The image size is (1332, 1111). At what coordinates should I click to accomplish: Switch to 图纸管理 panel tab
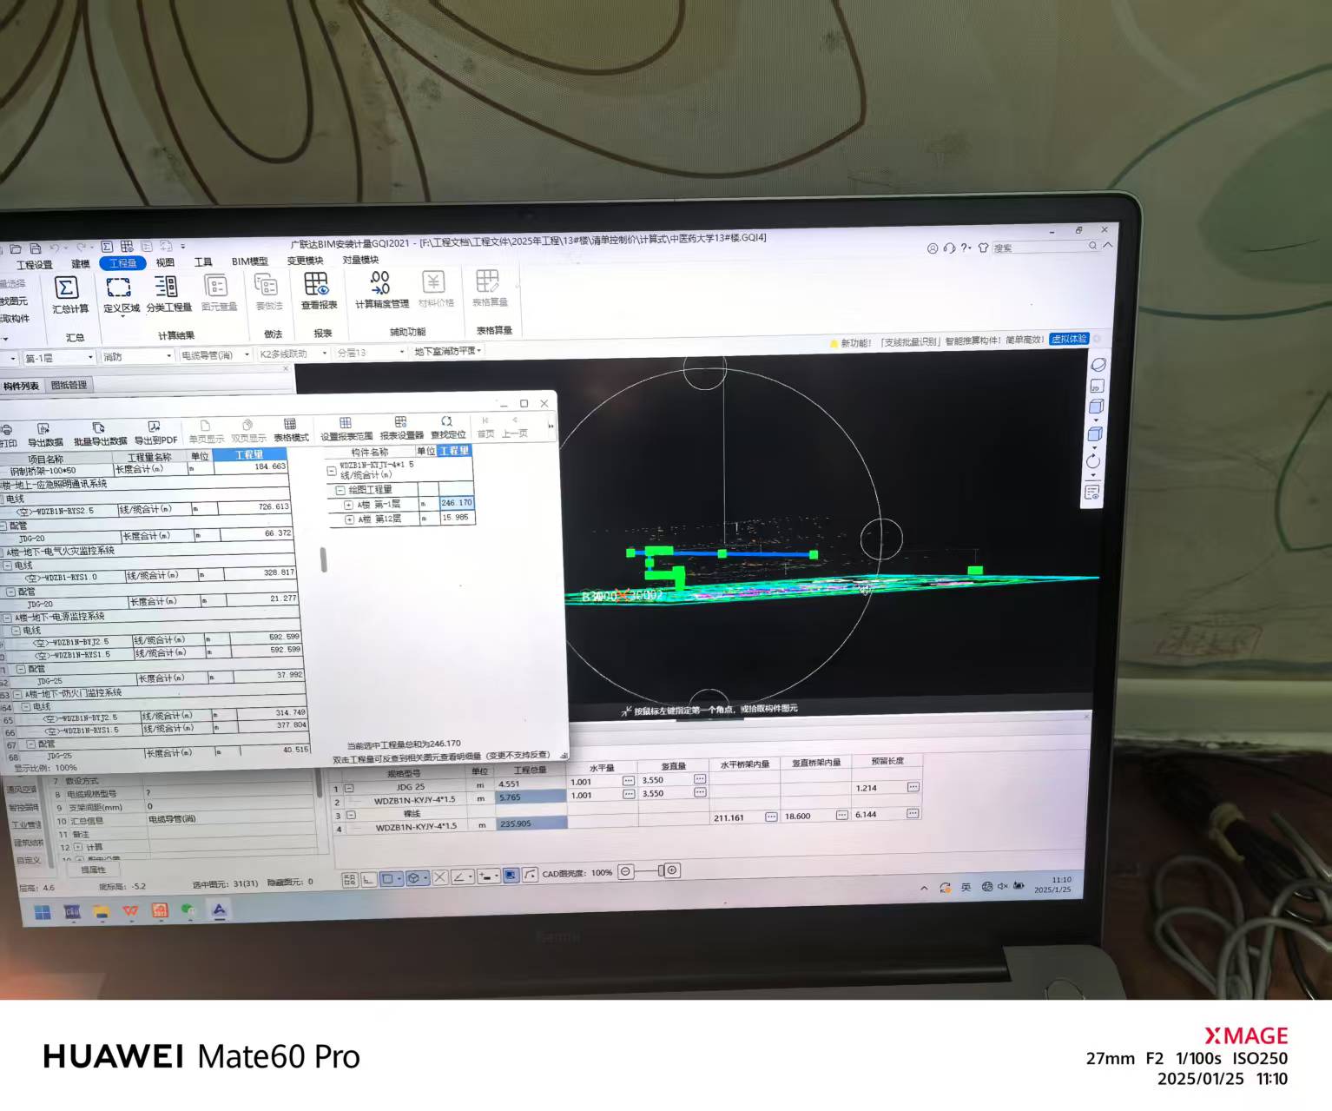[x=69, y=385]
